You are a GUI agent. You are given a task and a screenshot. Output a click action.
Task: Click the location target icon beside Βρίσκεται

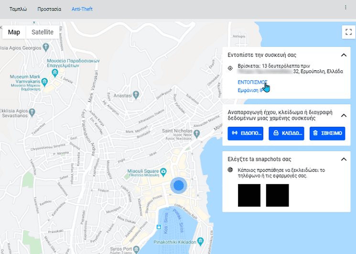pos(230,68)
